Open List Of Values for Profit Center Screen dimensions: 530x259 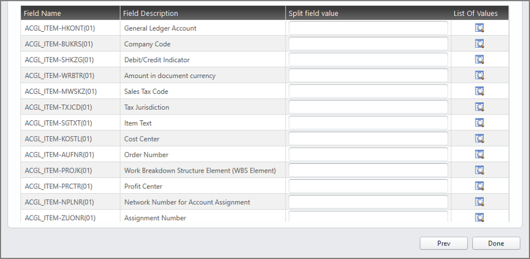(479, 186)
